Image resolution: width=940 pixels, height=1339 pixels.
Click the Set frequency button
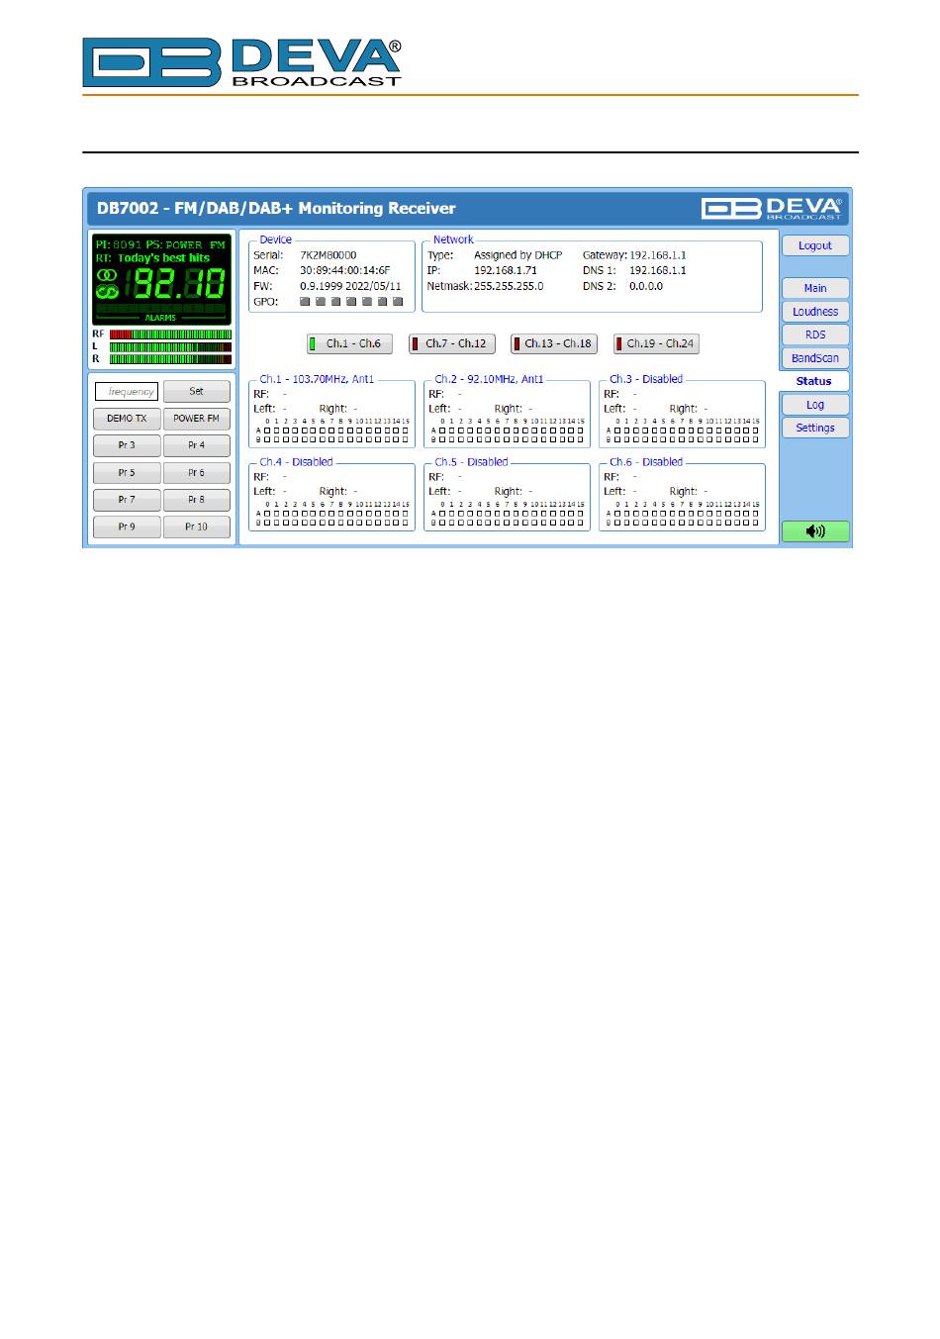point(196,391)
